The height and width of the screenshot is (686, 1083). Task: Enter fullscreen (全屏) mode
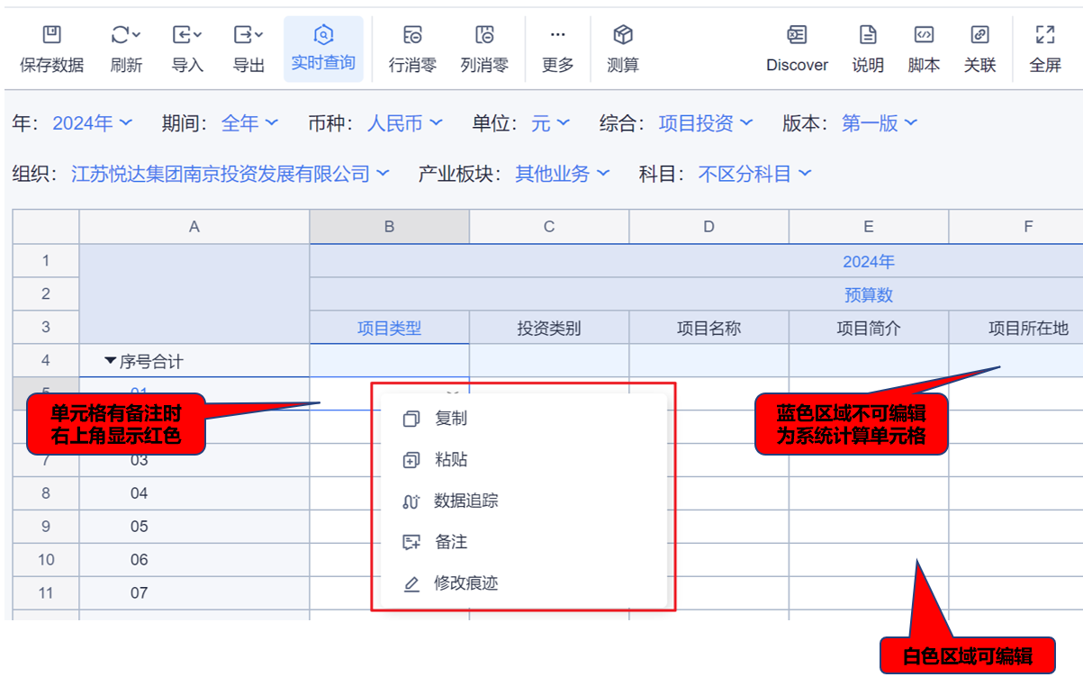pyautogui.click(x=1045, y=36)
